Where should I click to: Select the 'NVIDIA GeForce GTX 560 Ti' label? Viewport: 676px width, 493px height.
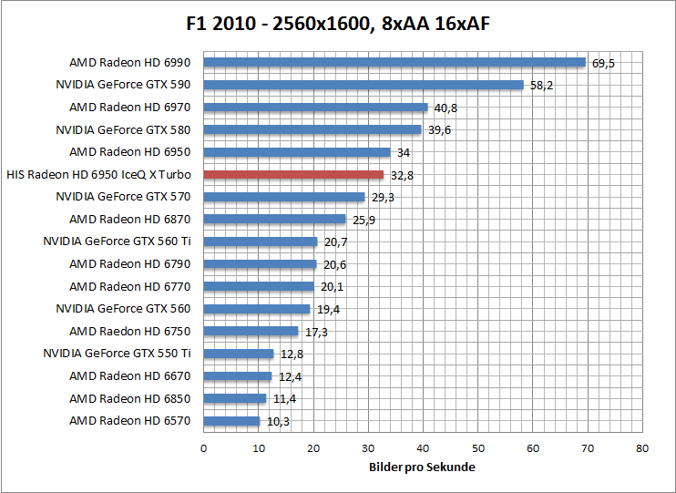(117, 241)
